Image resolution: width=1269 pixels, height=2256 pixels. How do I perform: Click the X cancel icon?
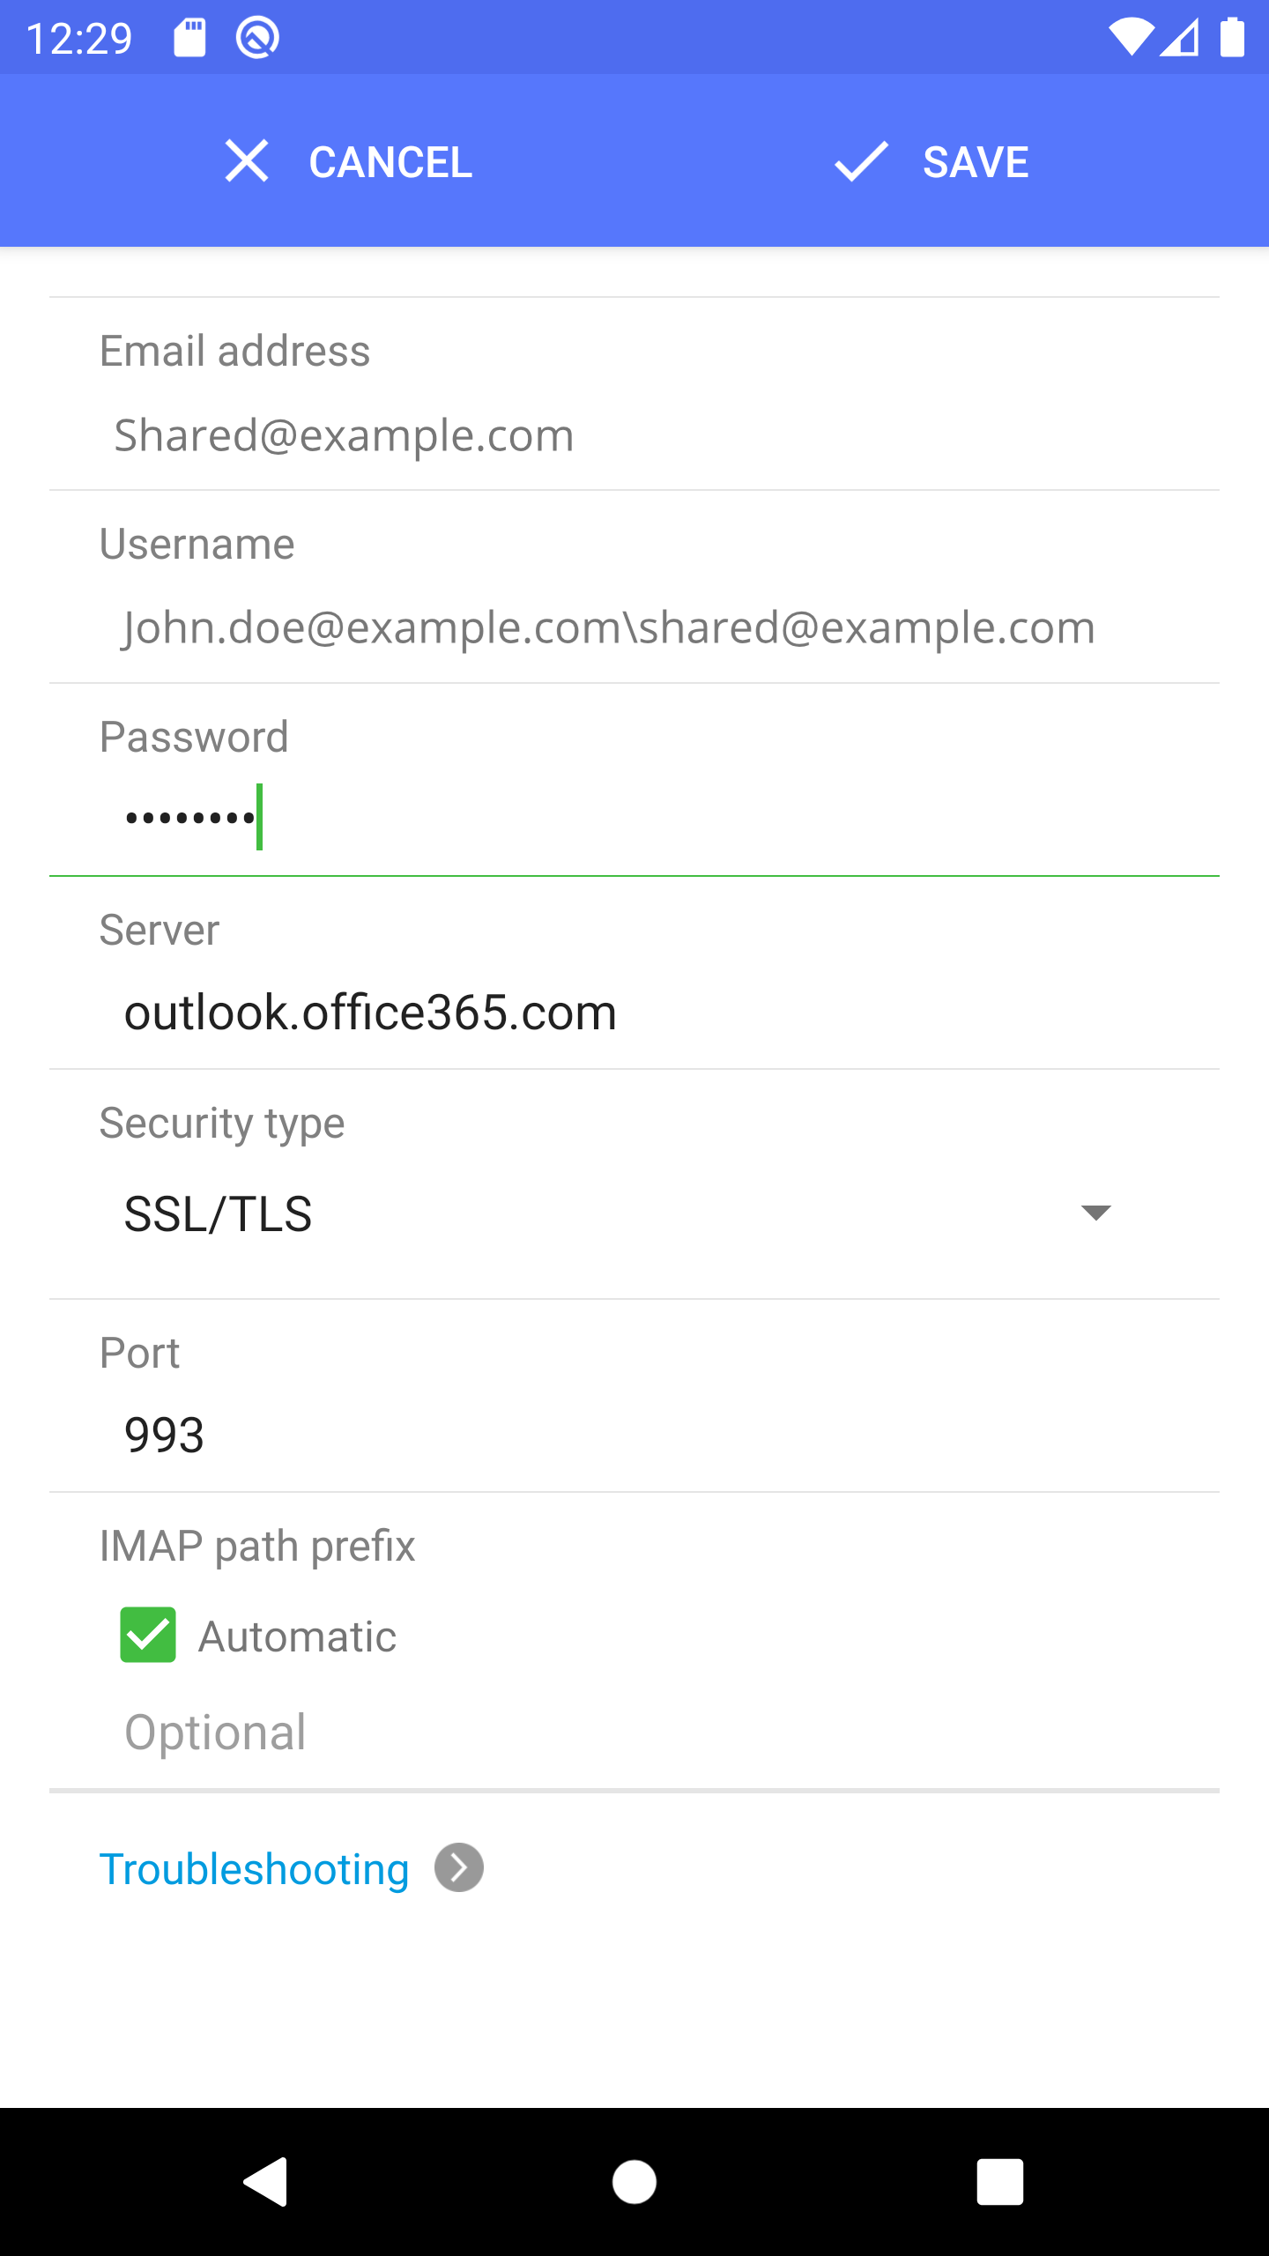[x=248, y=161]
